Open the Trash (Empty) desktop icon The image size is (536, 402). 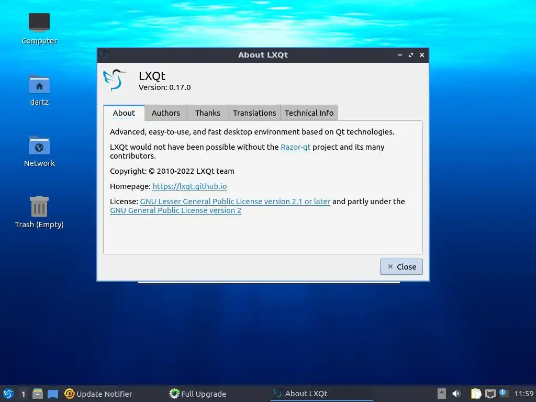39,213
